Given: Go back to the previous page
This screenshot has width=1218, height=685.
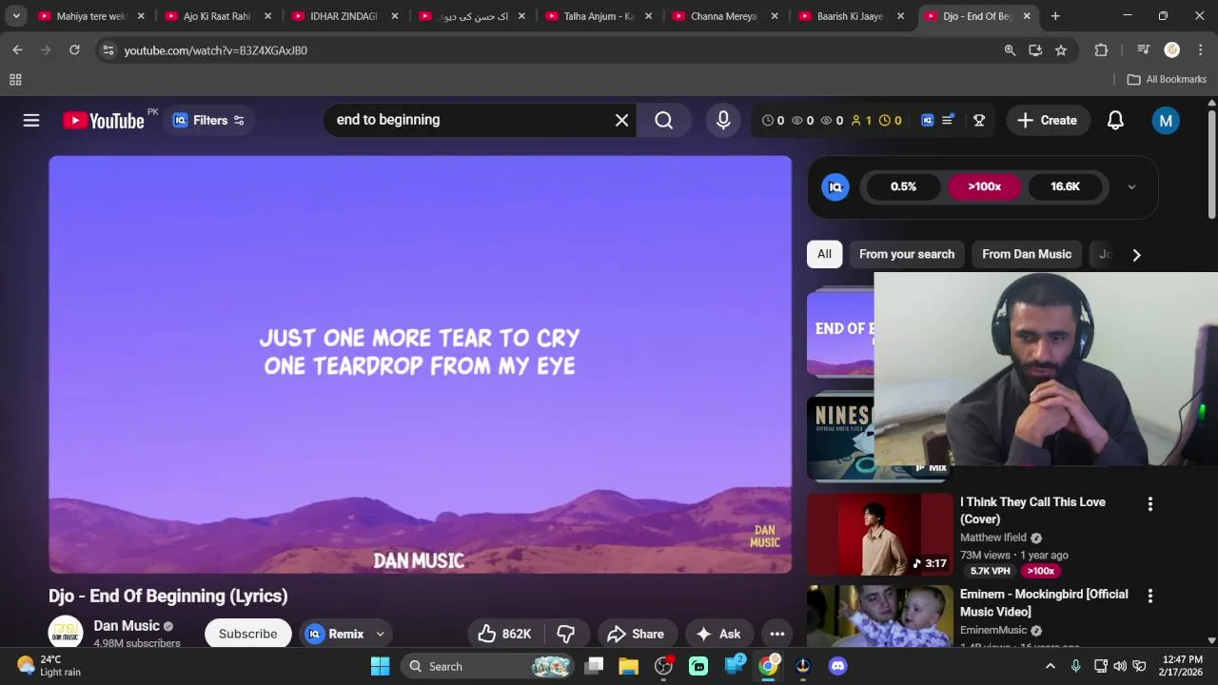Looking at the screenshot, I should pos(17,50).
